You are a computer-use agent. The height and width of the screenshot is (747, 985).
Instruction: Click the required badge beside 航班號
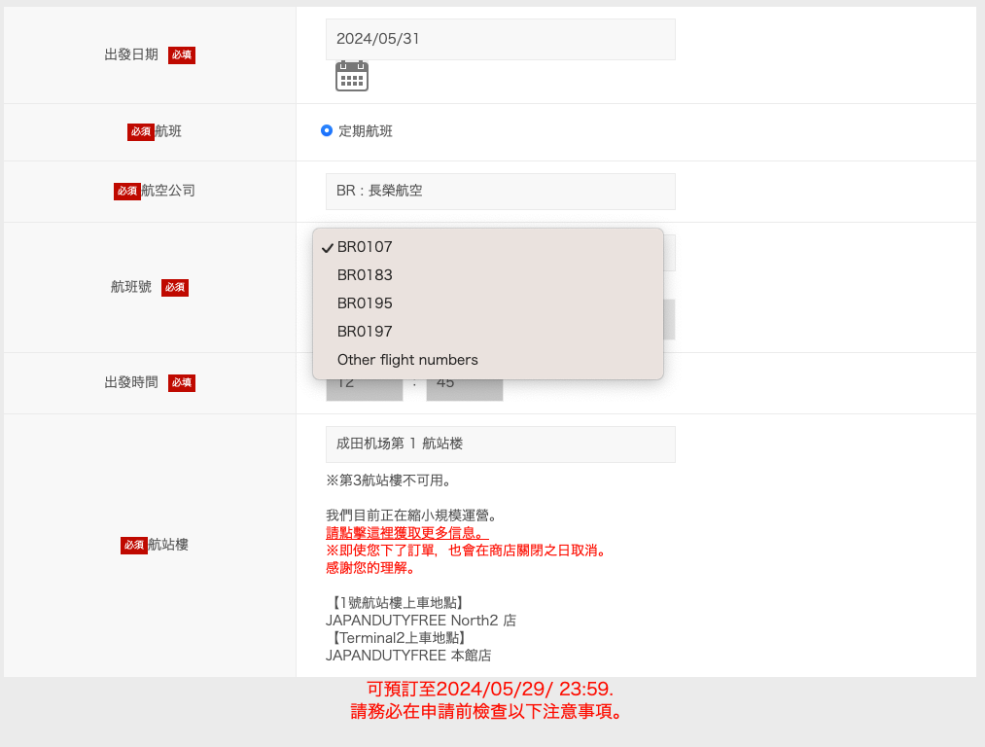click(175, 287)
